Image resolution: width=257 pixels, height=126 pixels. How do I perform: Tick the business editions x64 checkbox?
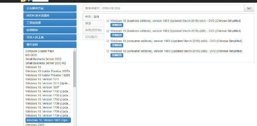pos(108,21)
